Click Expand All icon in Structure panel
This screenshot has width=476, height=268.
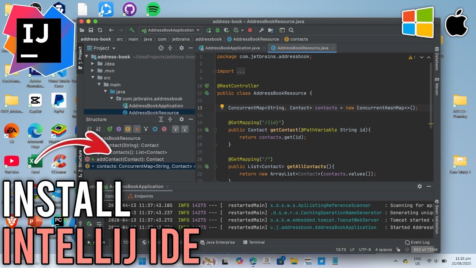pyautogui.click(x=161, y=119)
